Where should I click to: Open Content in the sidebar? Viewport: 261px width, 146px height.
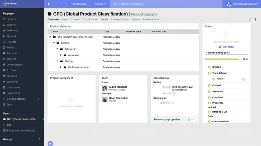[11, 59]
